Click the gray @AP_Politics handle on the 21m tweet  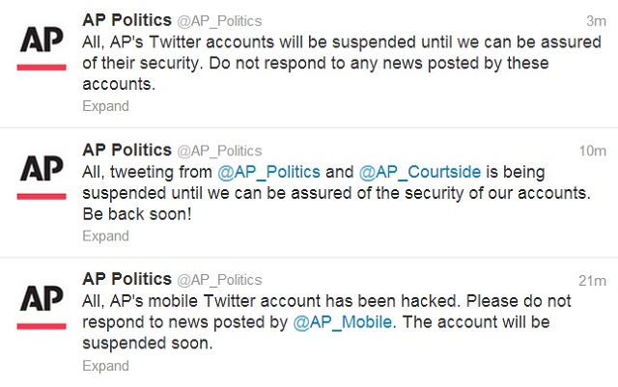(218, 280)
